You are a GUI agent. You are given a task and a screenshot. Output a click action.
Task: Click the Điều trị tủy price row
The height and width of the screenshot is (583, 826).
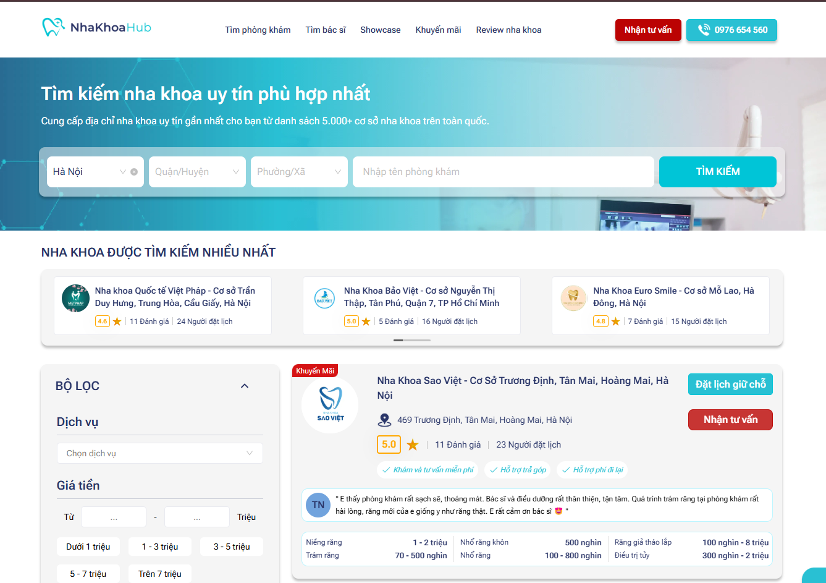pyautogui.click(x=691, y=555)
